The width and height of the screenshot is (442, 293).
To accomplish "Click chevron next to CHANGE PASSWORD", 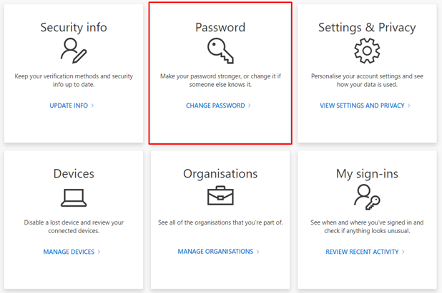I will tap(250, 106).
